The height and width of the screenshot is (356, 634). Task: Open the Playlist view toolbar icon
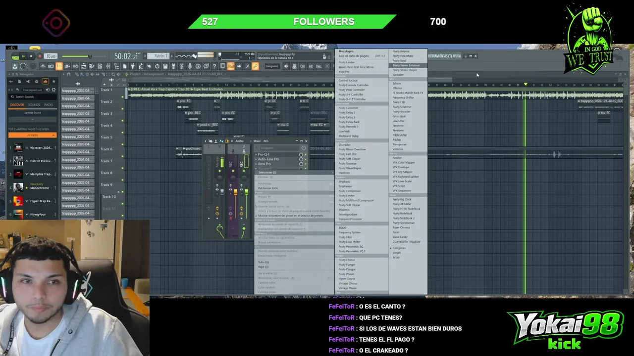(84, 66)
